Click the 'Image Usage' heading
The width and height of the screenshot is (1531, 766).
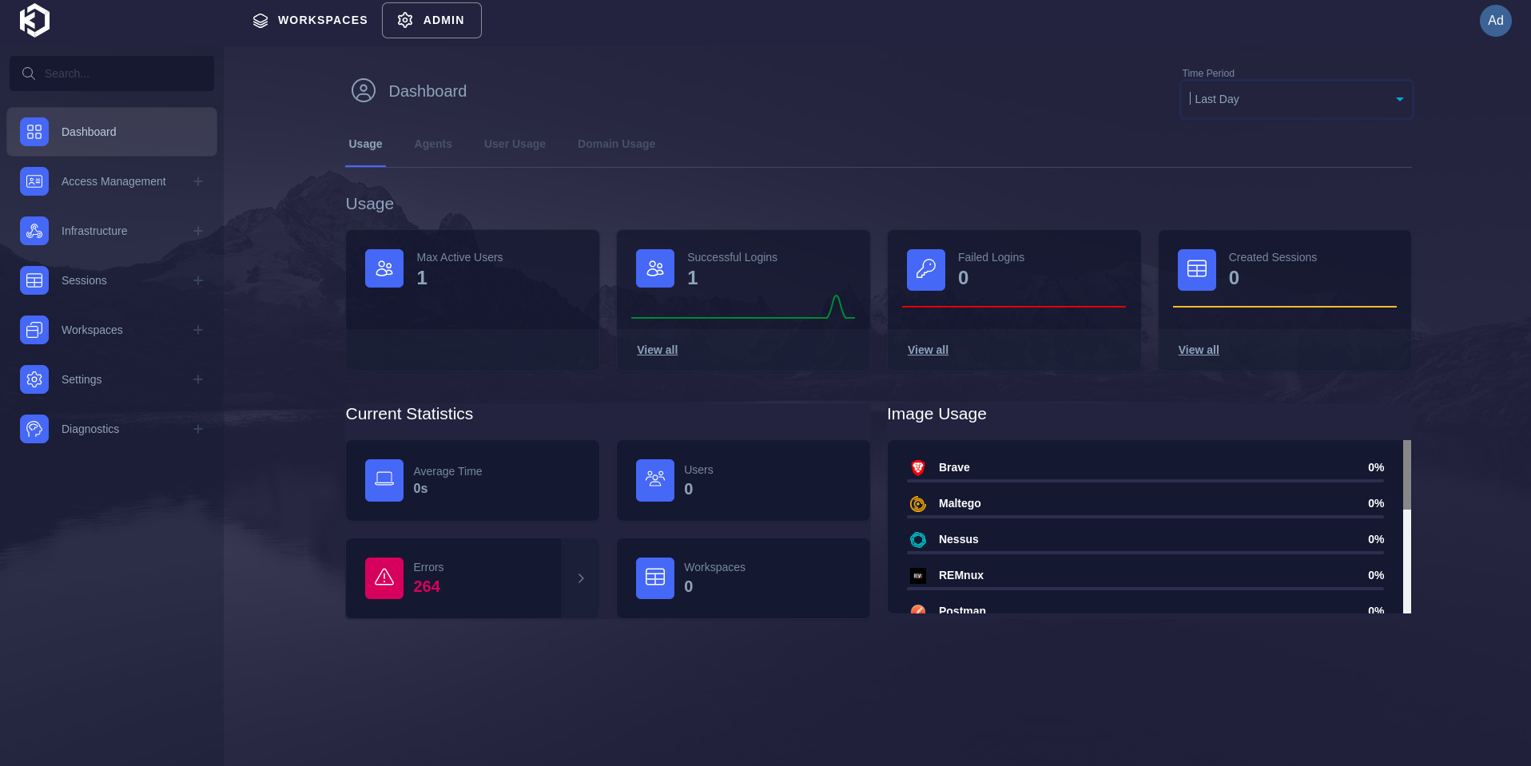pyautogui.click(x=936, y=414)
